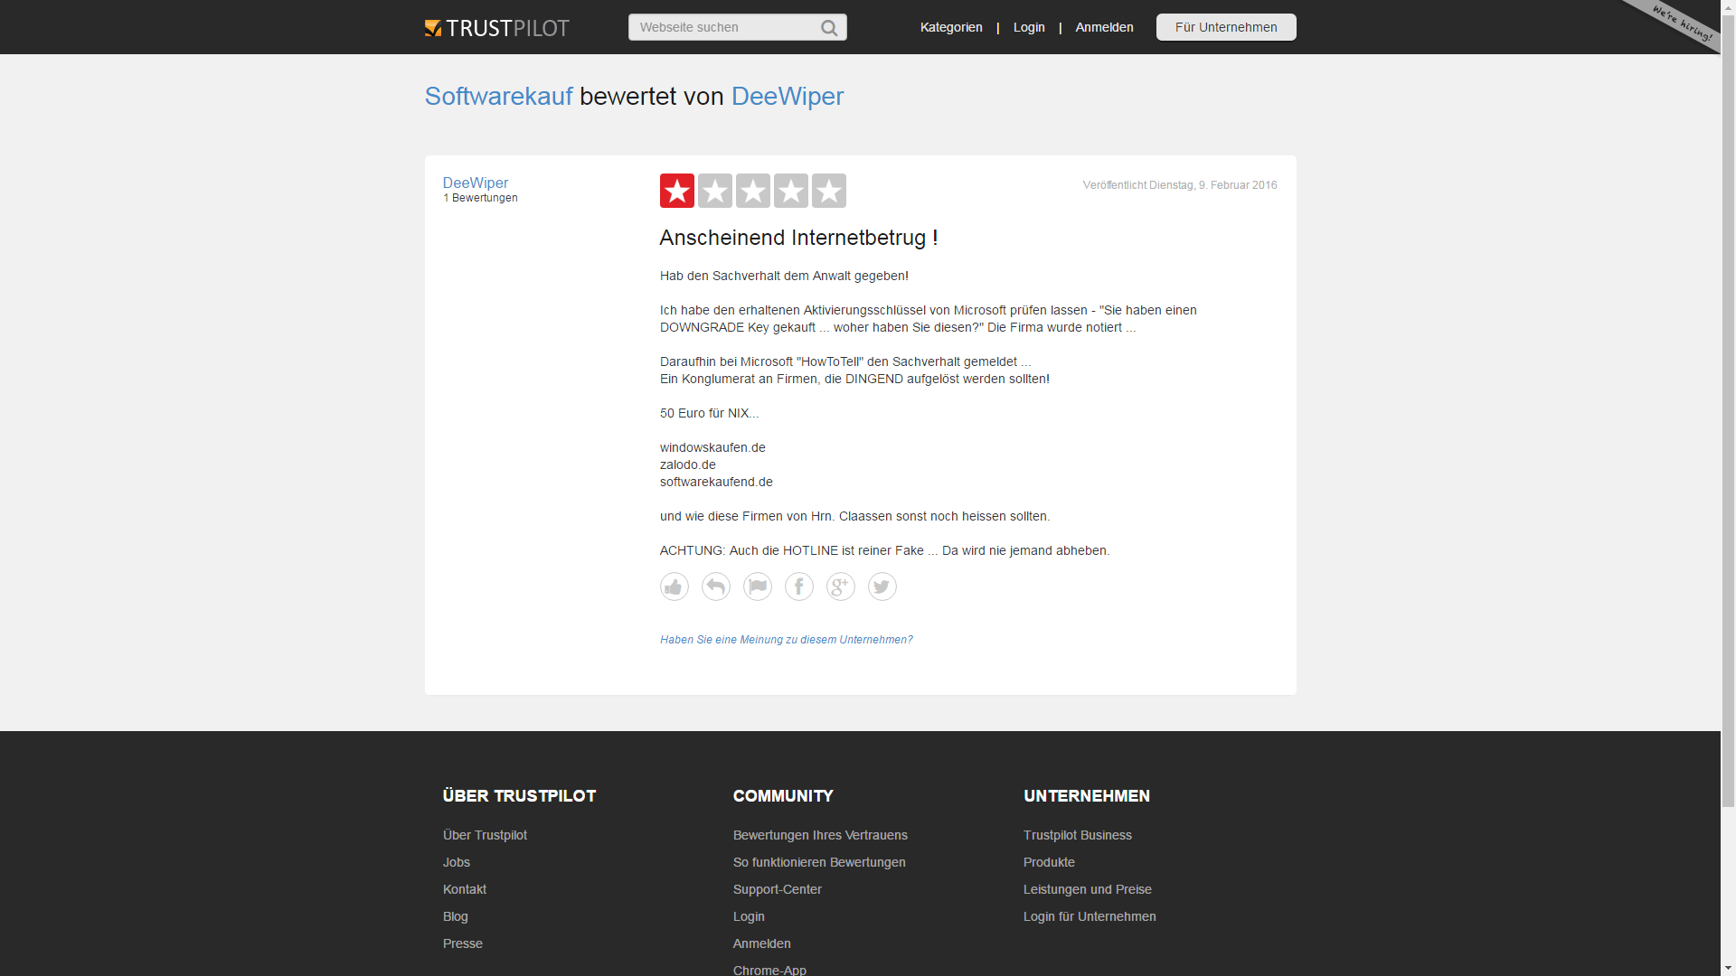
Task: Click the page vertical scrollbar thumb
Action: click(1728, 411)
